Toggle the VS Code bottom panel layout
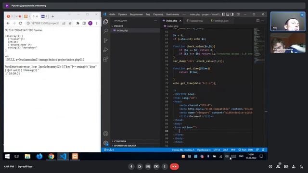The width and height of the screenshot is (308, 173). pos(228,14)
